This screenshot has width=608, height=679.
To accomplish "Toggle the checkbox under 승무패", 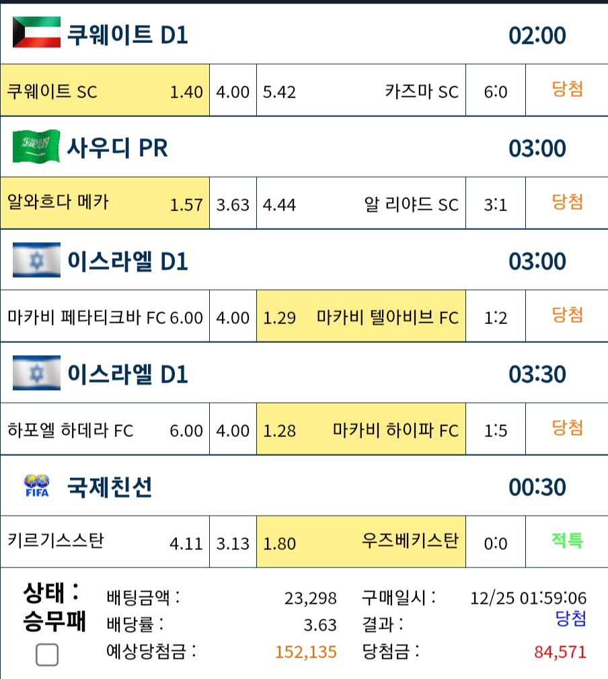I will click(47, 654).
